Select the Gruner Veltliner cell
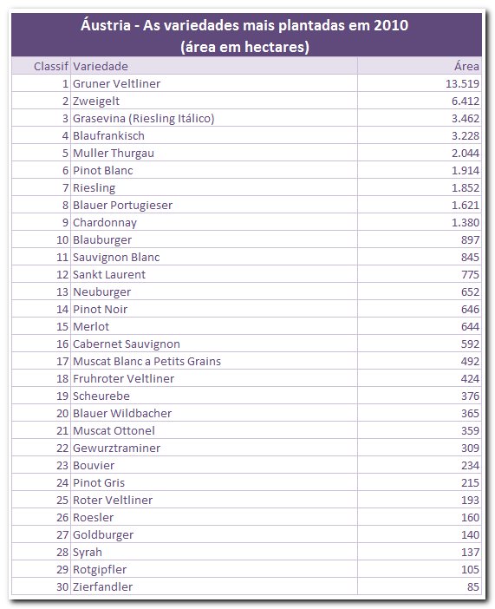 coord(214,83)
